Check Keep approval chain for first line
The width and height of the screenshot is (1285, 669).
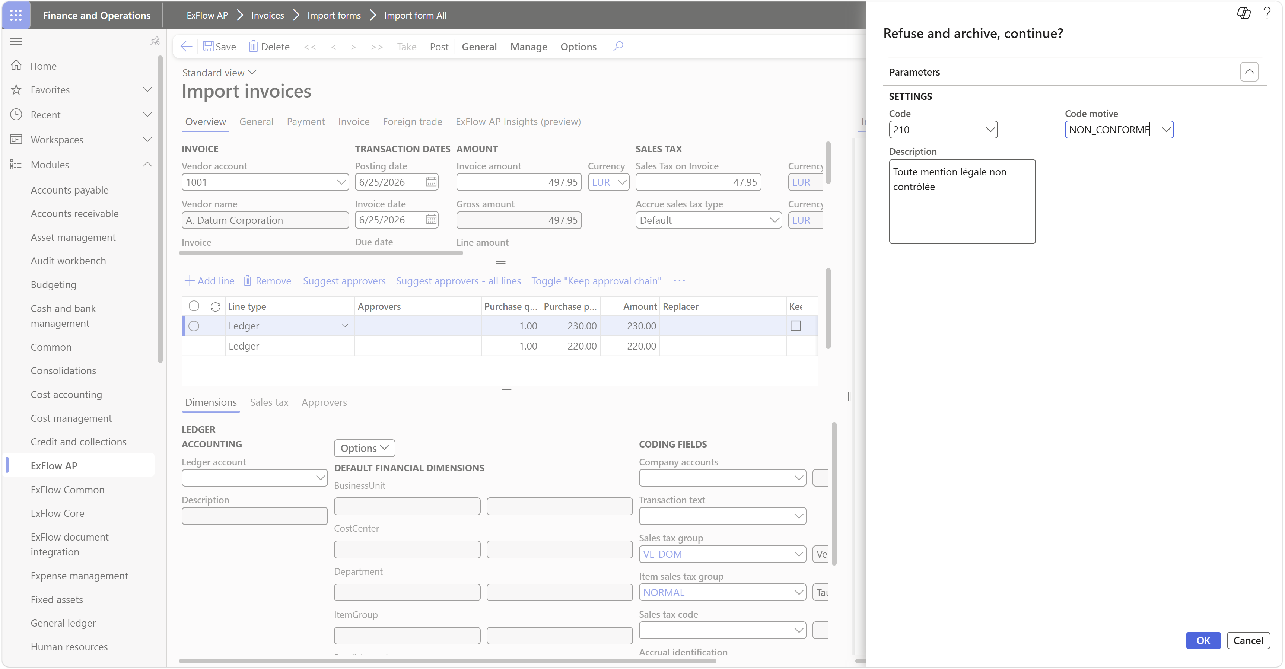tap(796, 326)
